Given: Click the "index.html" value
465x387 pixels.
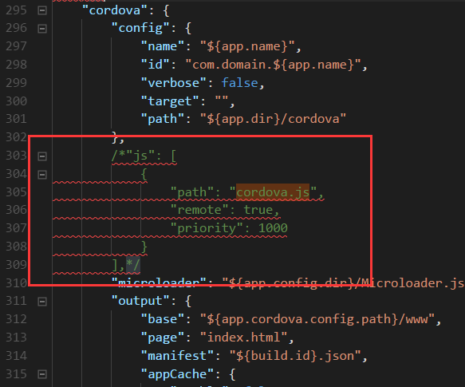Looking at the screenshot, I should point(243,338).
